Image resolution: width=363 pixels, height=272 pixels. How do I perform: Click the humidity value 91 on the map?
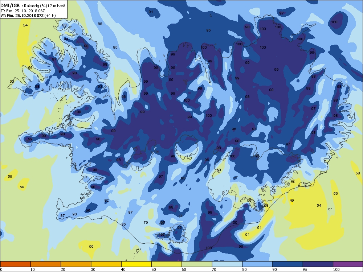[151, 12]
